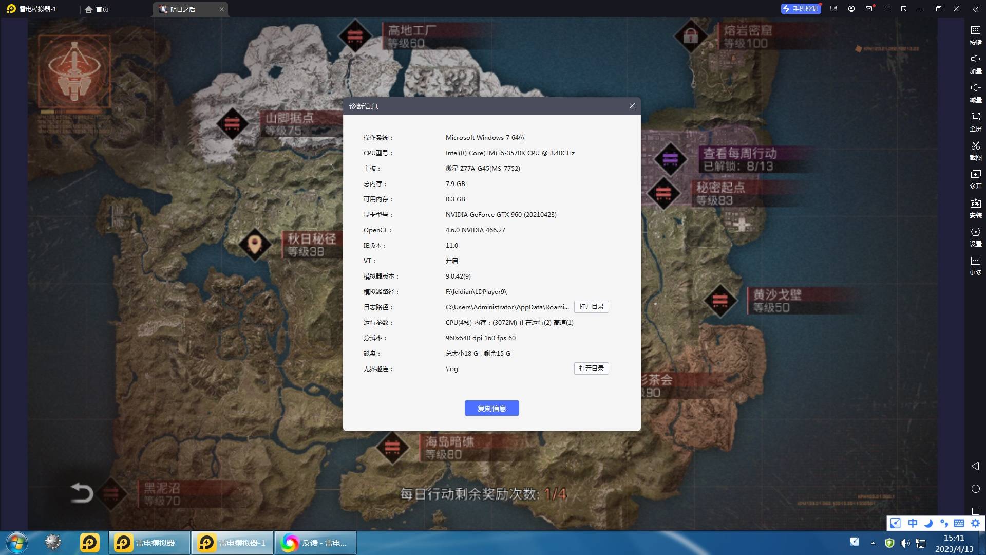Viewport: 986px width, 555px height.
Task: Show hidden system tray icons arrow
Action: click(873, 543)
